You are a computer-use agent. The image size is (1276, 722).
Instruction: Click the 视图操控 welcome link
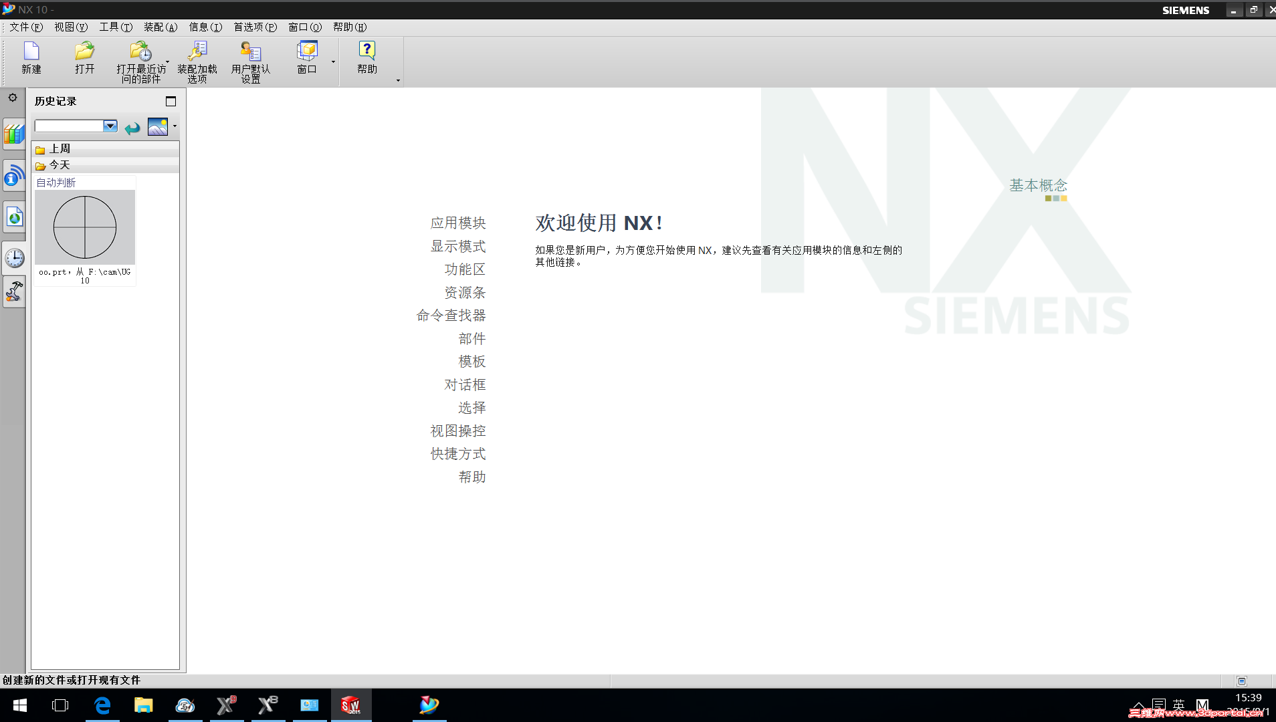point(458,431)
